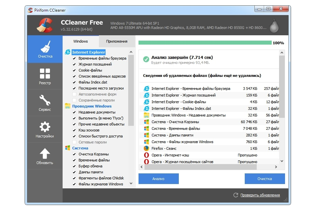Image resolution: width=322 pixels, height=210 pixels.
Task: Select the Файлы Index.dat checkbox
Action: click(74, 82)
